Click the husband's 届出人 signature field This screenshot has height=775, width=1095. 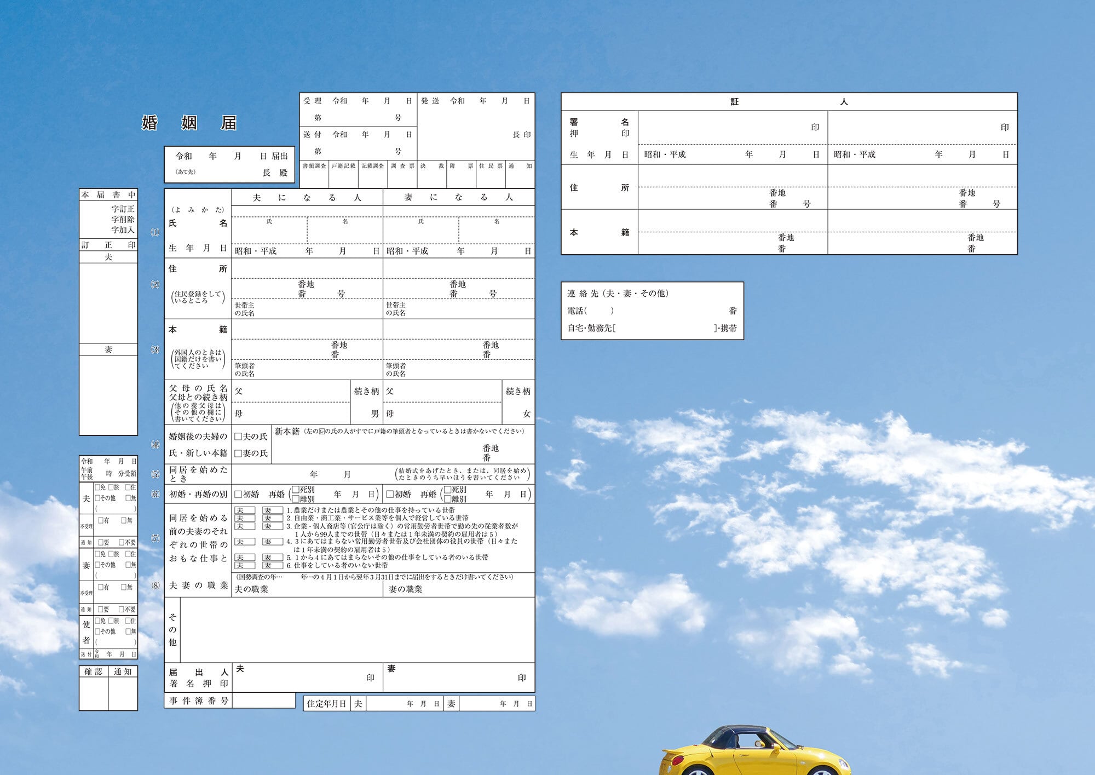(307, 678)
